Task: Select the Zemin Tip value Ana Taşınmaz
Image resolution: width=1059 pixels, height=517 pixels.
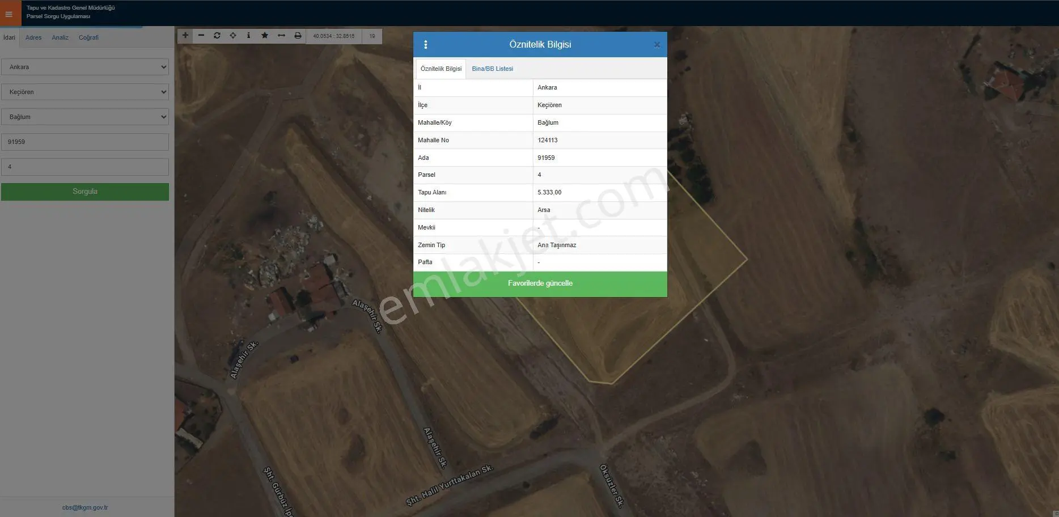Action: tap(557, 245)
